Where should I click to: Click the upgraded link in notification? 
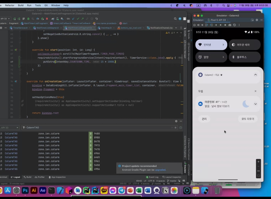coord(160,170)
